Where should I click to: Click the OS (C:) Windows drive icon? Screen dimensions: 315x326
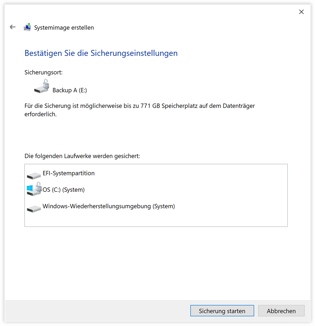(x=34, y=189)
